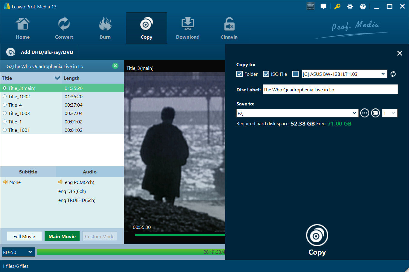Open the help question mark icon
The image size is (409, 272).
(363, 6)
